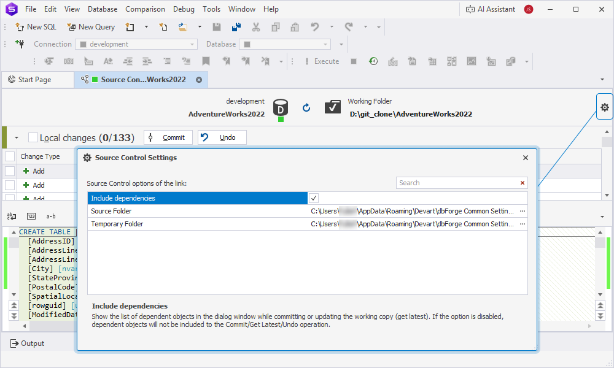Click the Save icon in toolbar
The height and width of the screenshot is (368, 614).
point(217,27)
